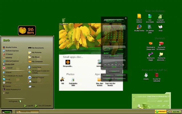
Task: Click the 26 Days pumpkin countdown widget
Action: point(26,30)
